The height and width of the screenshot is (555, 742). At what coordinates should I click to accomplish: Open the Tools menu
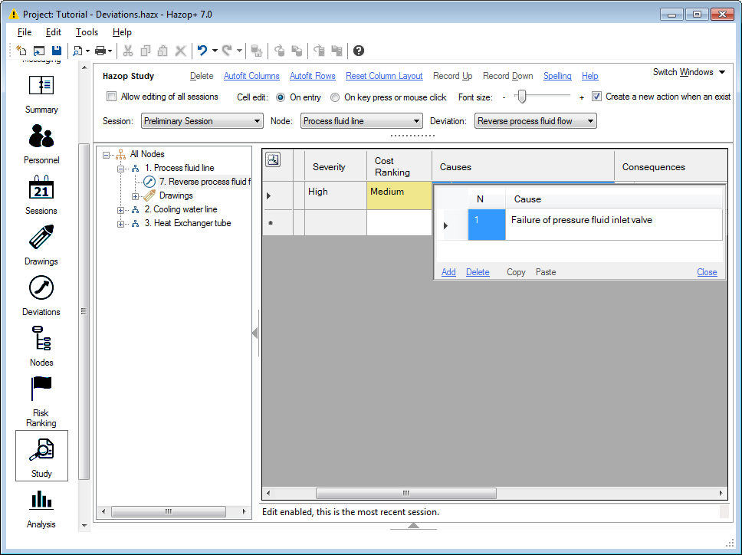(87, 32)
